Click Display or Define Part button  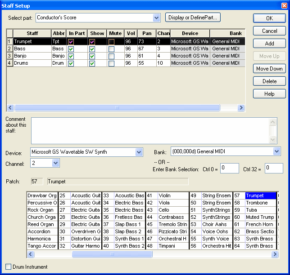[192, 18]
